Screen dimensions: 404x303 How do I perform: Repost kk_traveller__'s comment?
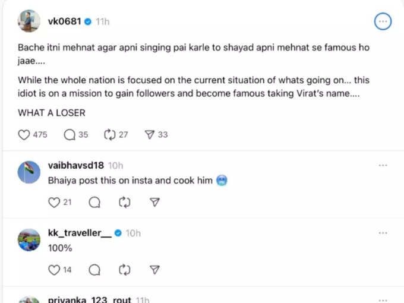pyautogui.click(x=124, y=270)
